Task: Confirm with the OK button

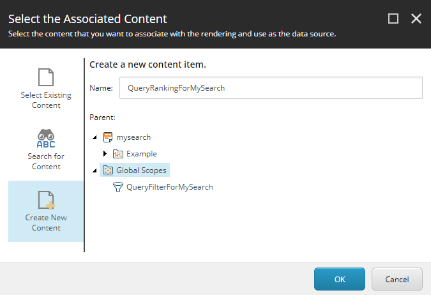Action: 340,279
